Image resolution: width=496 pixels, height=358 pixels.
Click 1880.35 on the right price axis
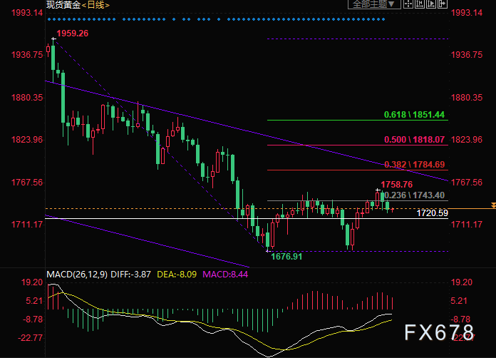tap(467, 98)
